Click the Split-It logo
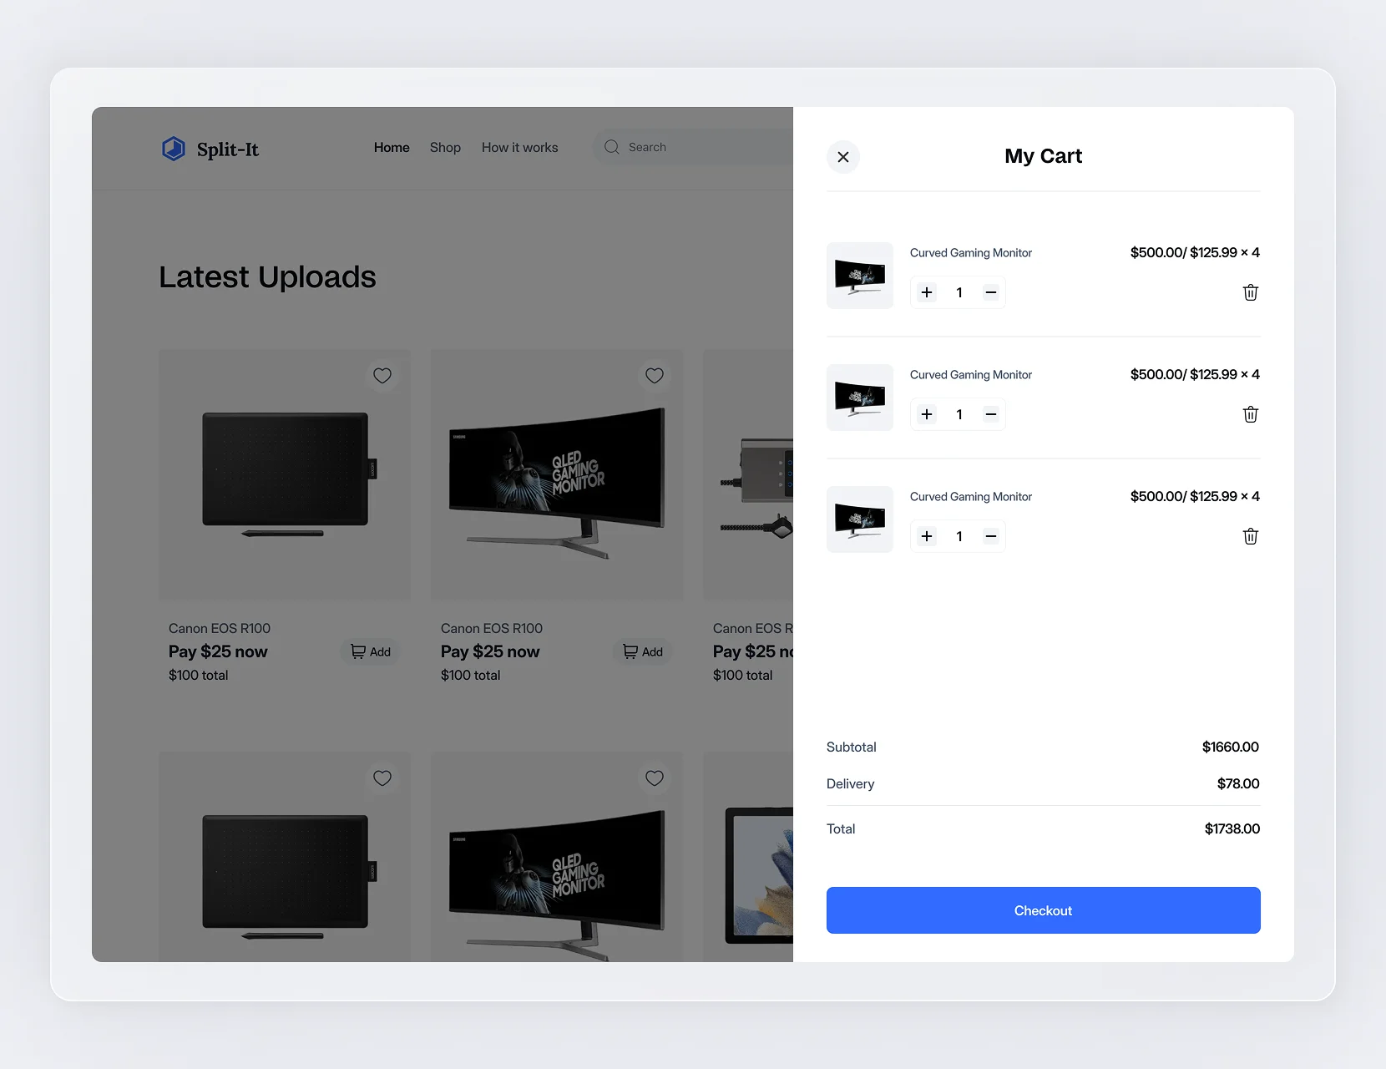 tap(210, 149)
